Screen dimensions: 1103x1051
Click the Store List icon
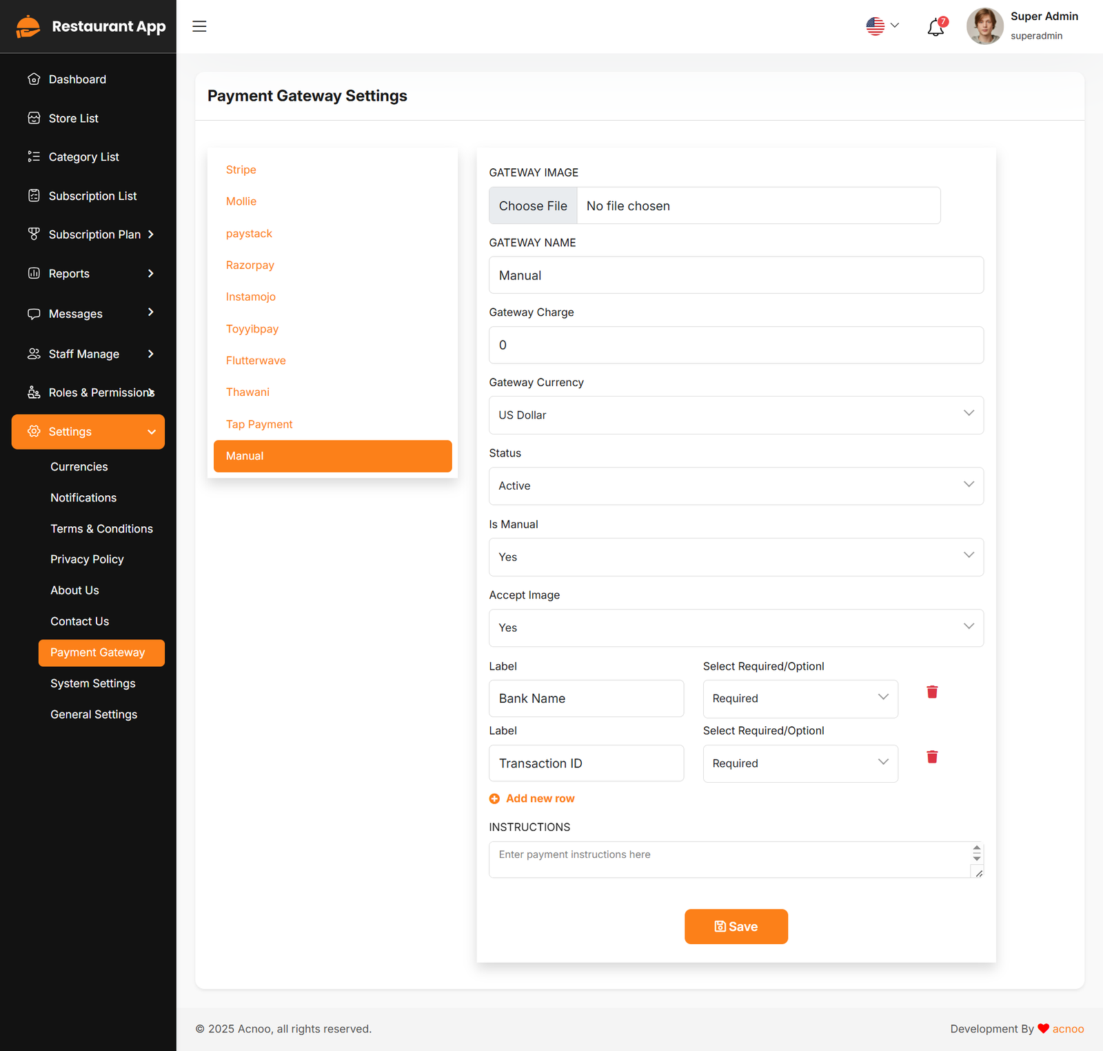[34, 118]
